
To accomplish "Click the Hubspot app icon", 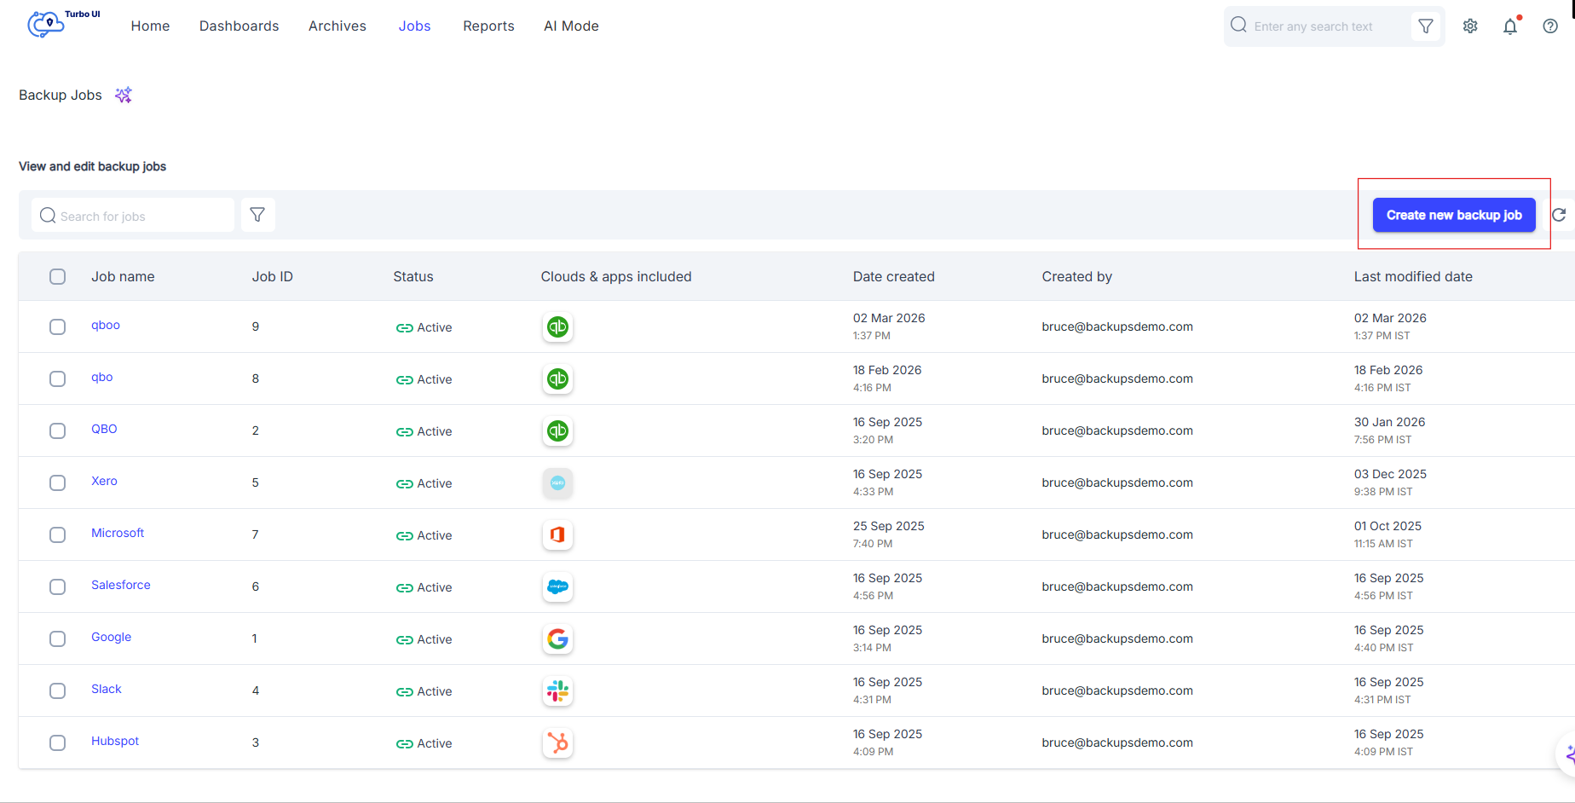I will pos(557,743).
